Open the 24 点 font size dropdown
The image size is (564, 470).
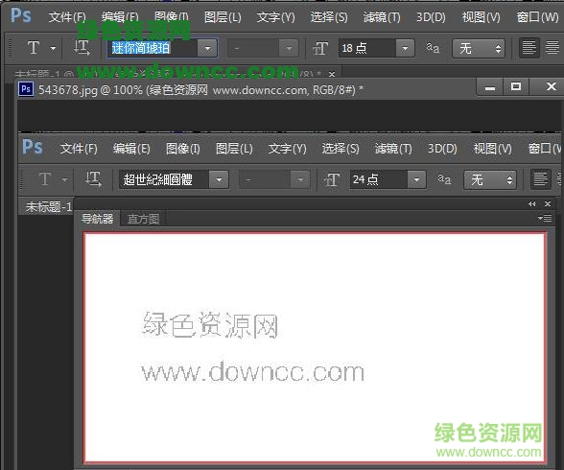point(416,179)
